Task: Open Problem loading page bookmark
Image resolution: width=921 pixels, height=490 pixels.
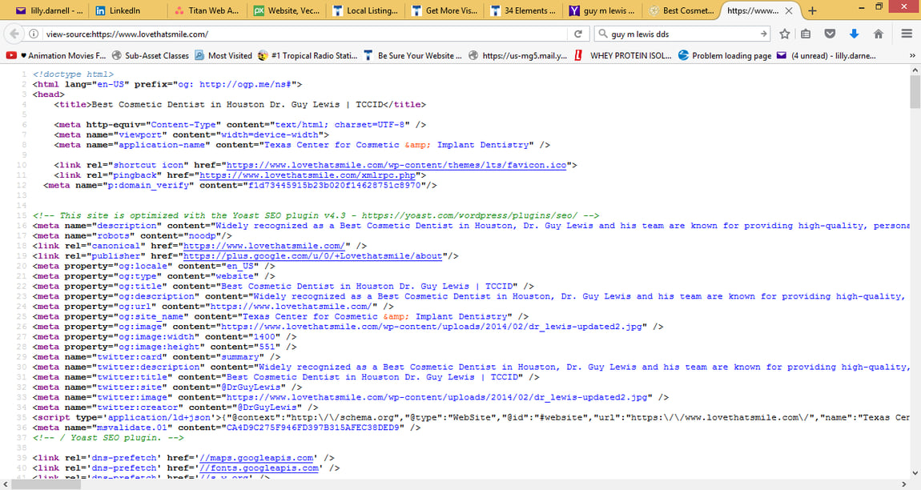Action: [x=724, y=56]
